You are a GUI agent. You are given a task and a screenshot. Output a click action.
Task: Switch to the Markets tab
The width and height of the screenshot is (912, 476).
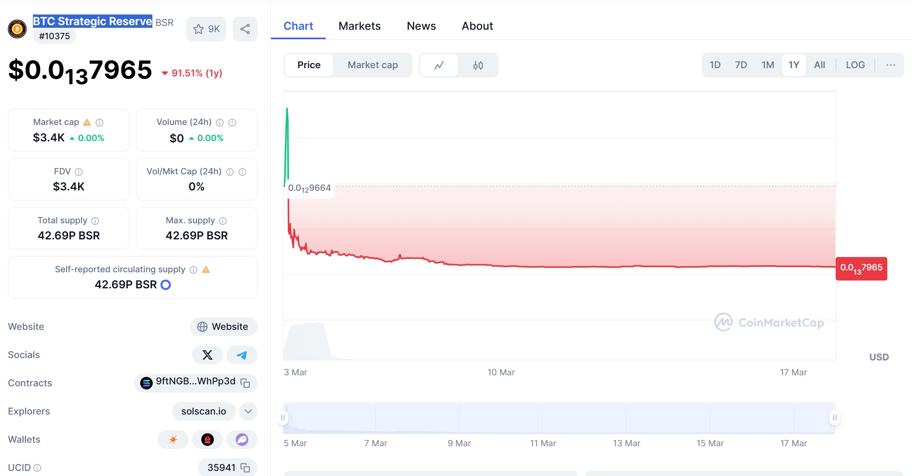359,26
